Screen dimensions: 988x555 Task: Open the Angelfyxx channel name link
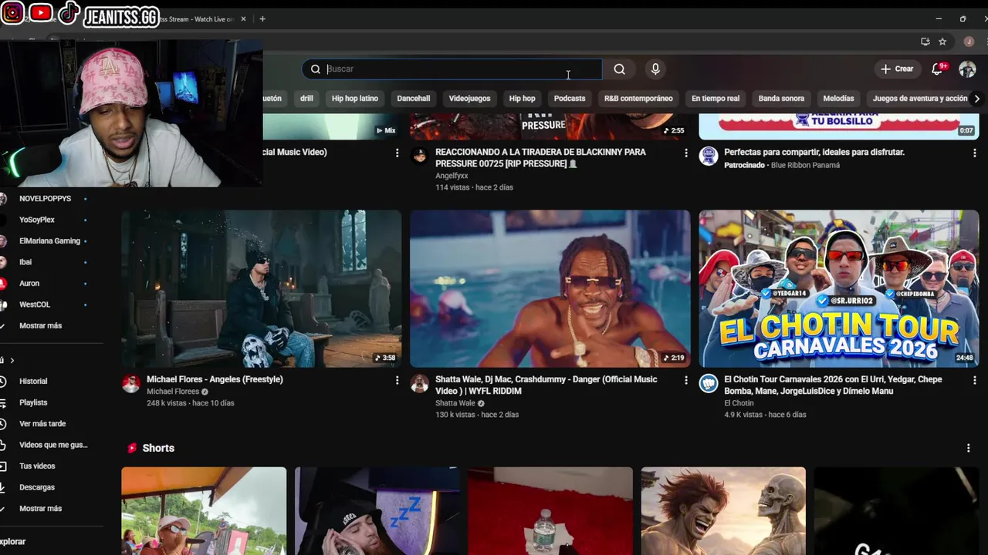click(453, 176)
